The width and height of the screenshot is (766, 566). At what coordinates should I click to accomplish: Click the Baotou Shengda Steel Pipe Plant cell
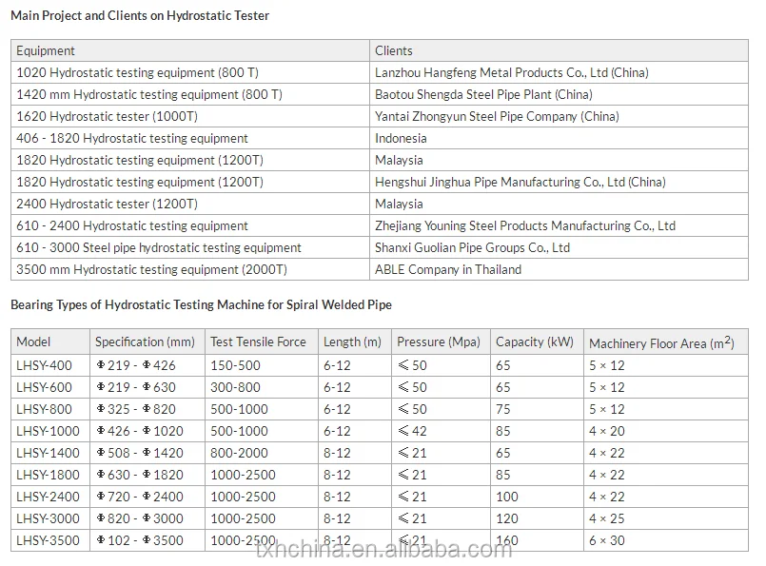tap(483, 94)
